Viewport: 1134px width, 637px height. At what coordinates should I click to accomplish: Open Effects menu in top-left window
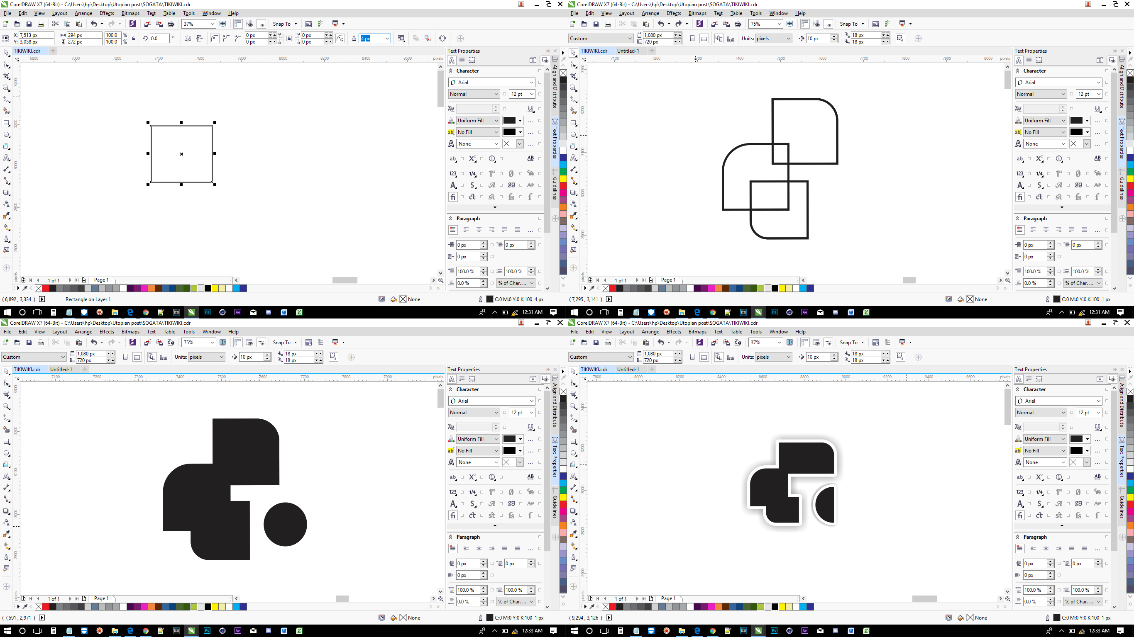107,13
